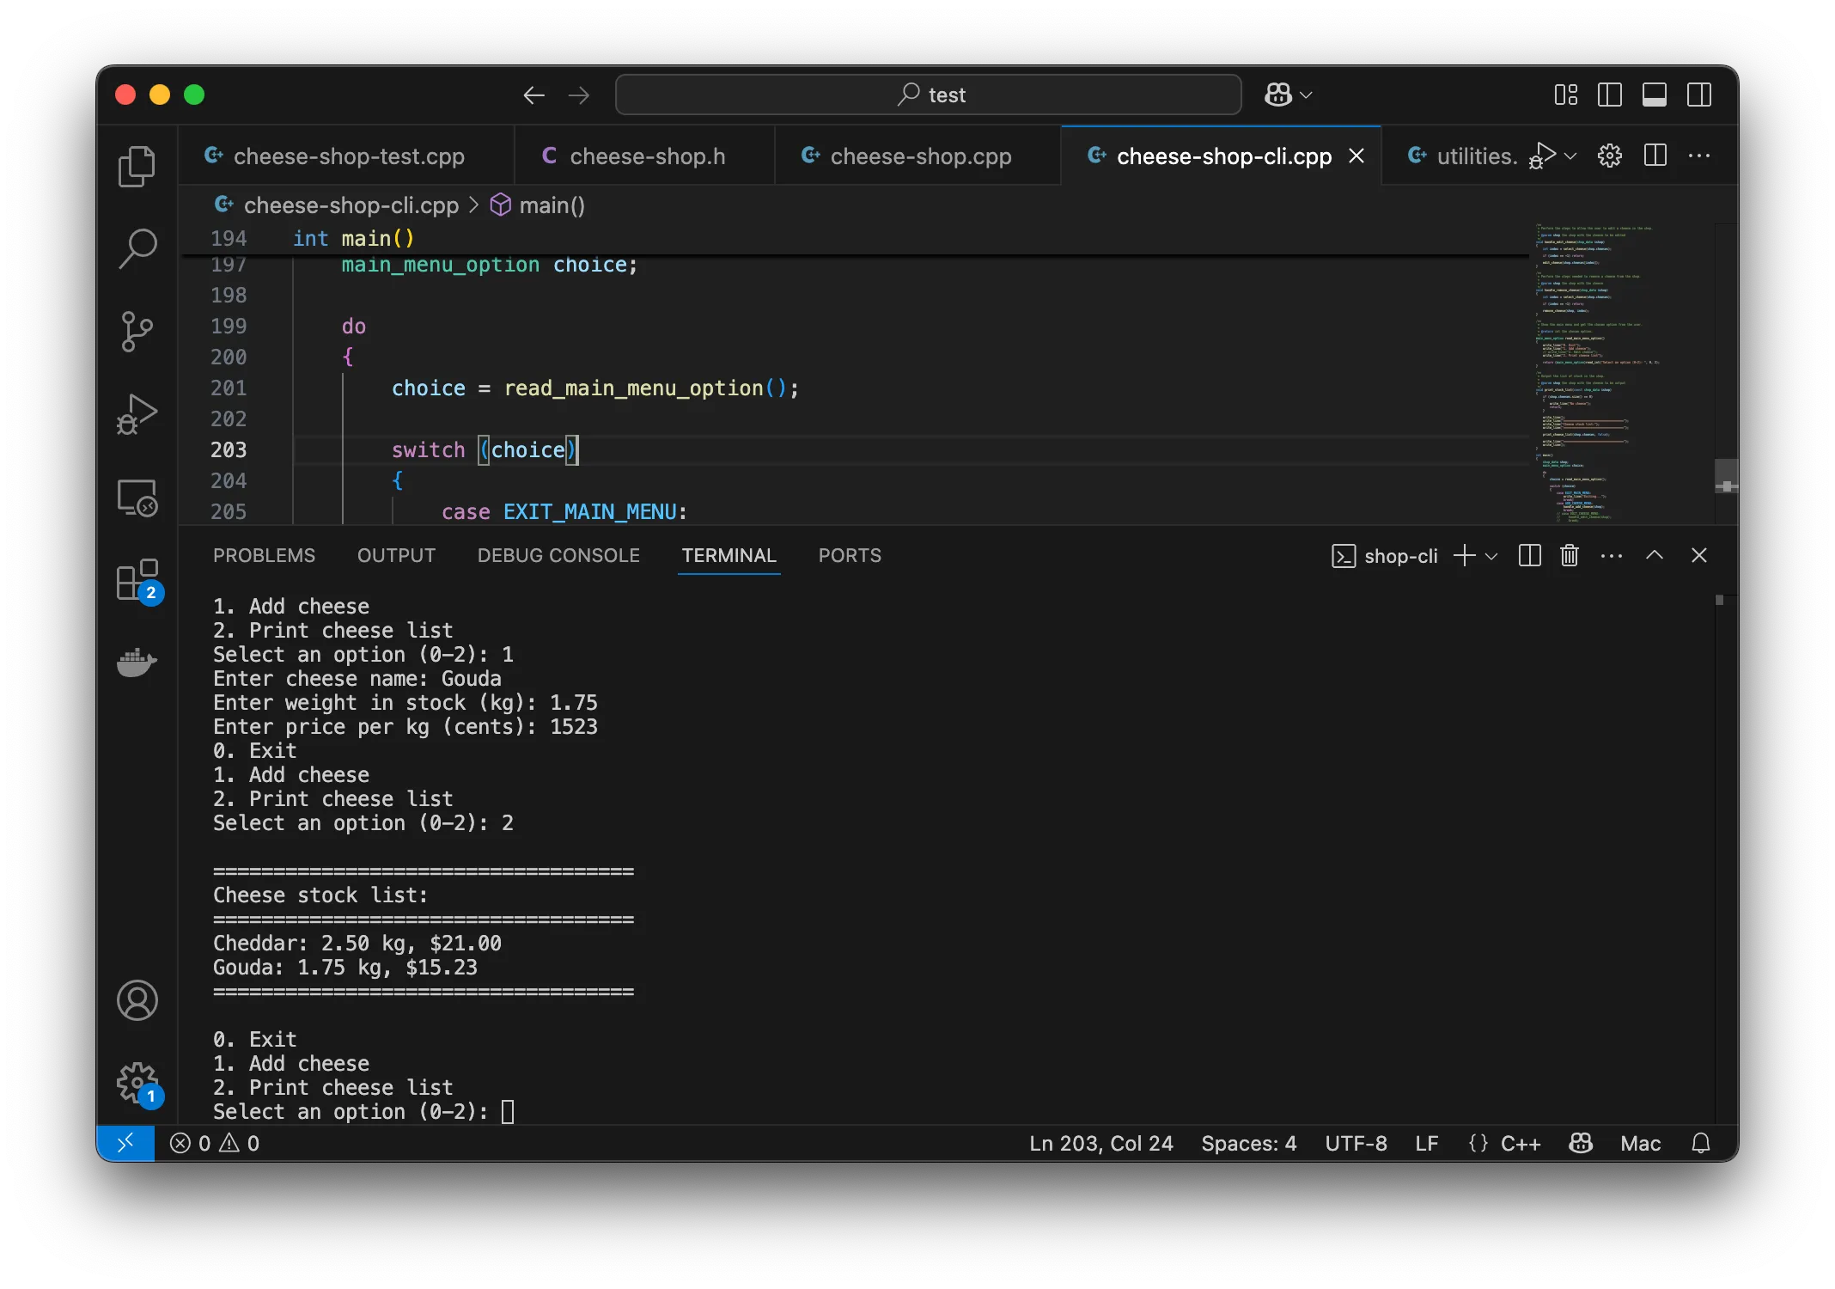Image resolution: width=1835 pixels, height=1289 pixels.
Task: Open the Explorer view
Action: pos(137,166)
